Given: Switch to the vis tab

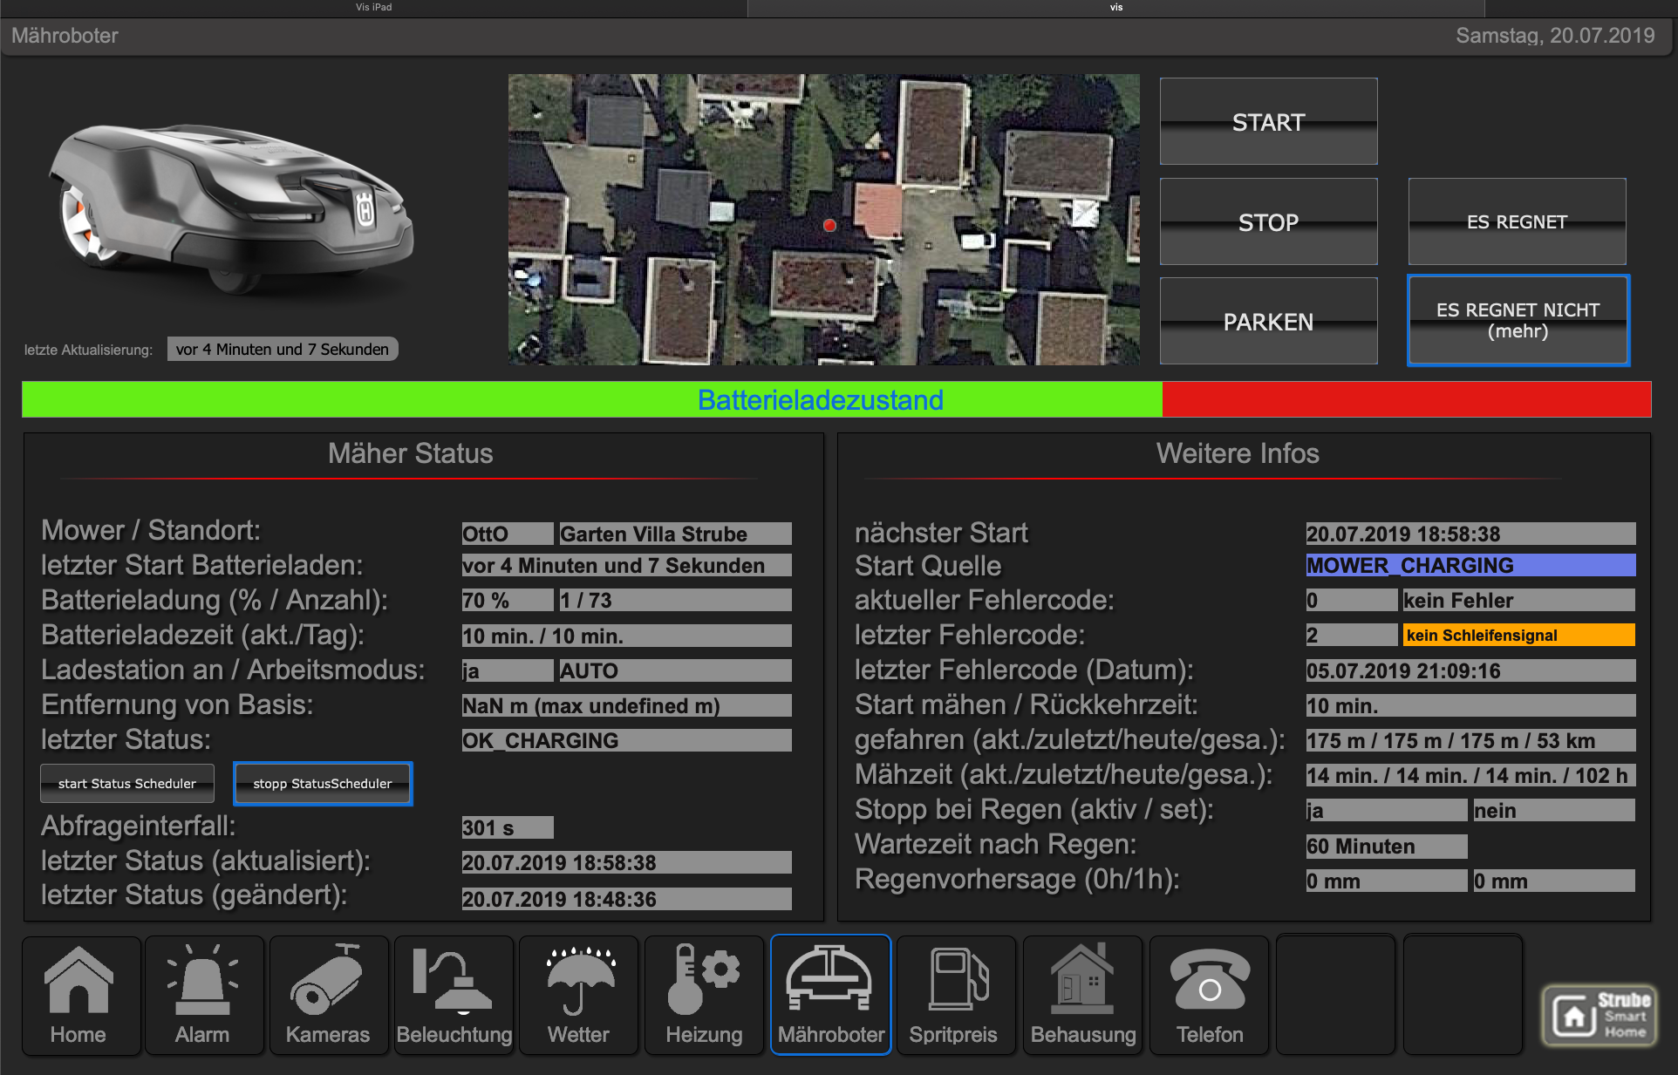Looking at the screenshot, I should coord(1116,7).
